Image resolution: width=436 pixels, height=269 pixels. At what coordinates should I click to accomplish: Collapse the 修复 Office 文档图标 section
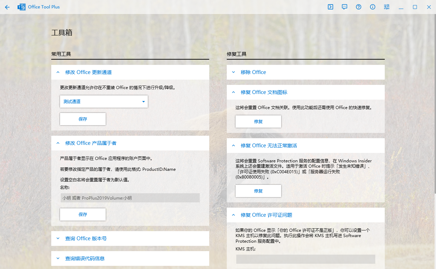point(233,92)
